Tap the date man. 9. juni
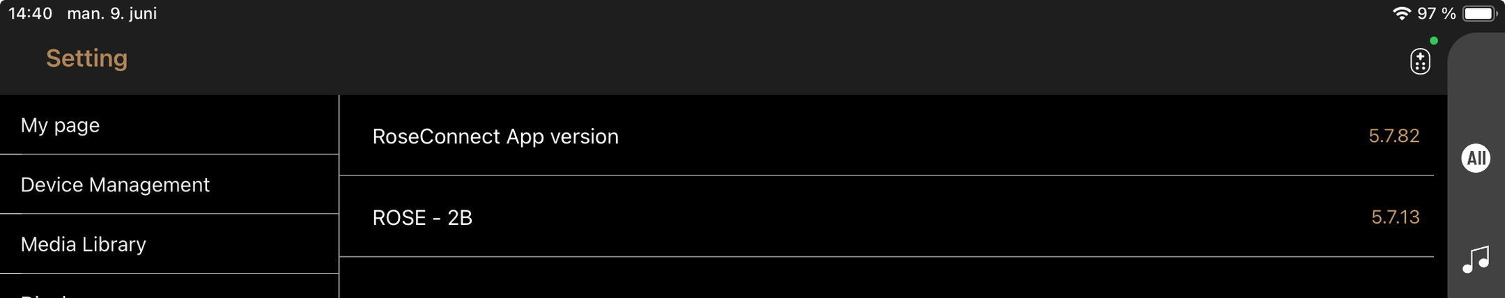 (112, 14)
